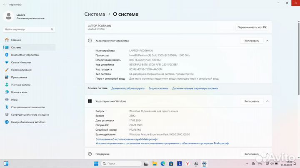Click the processor value Intel Pentium Gold 7505
The width and height of the screenshot is (300, 168).
(x=159, y=55)
